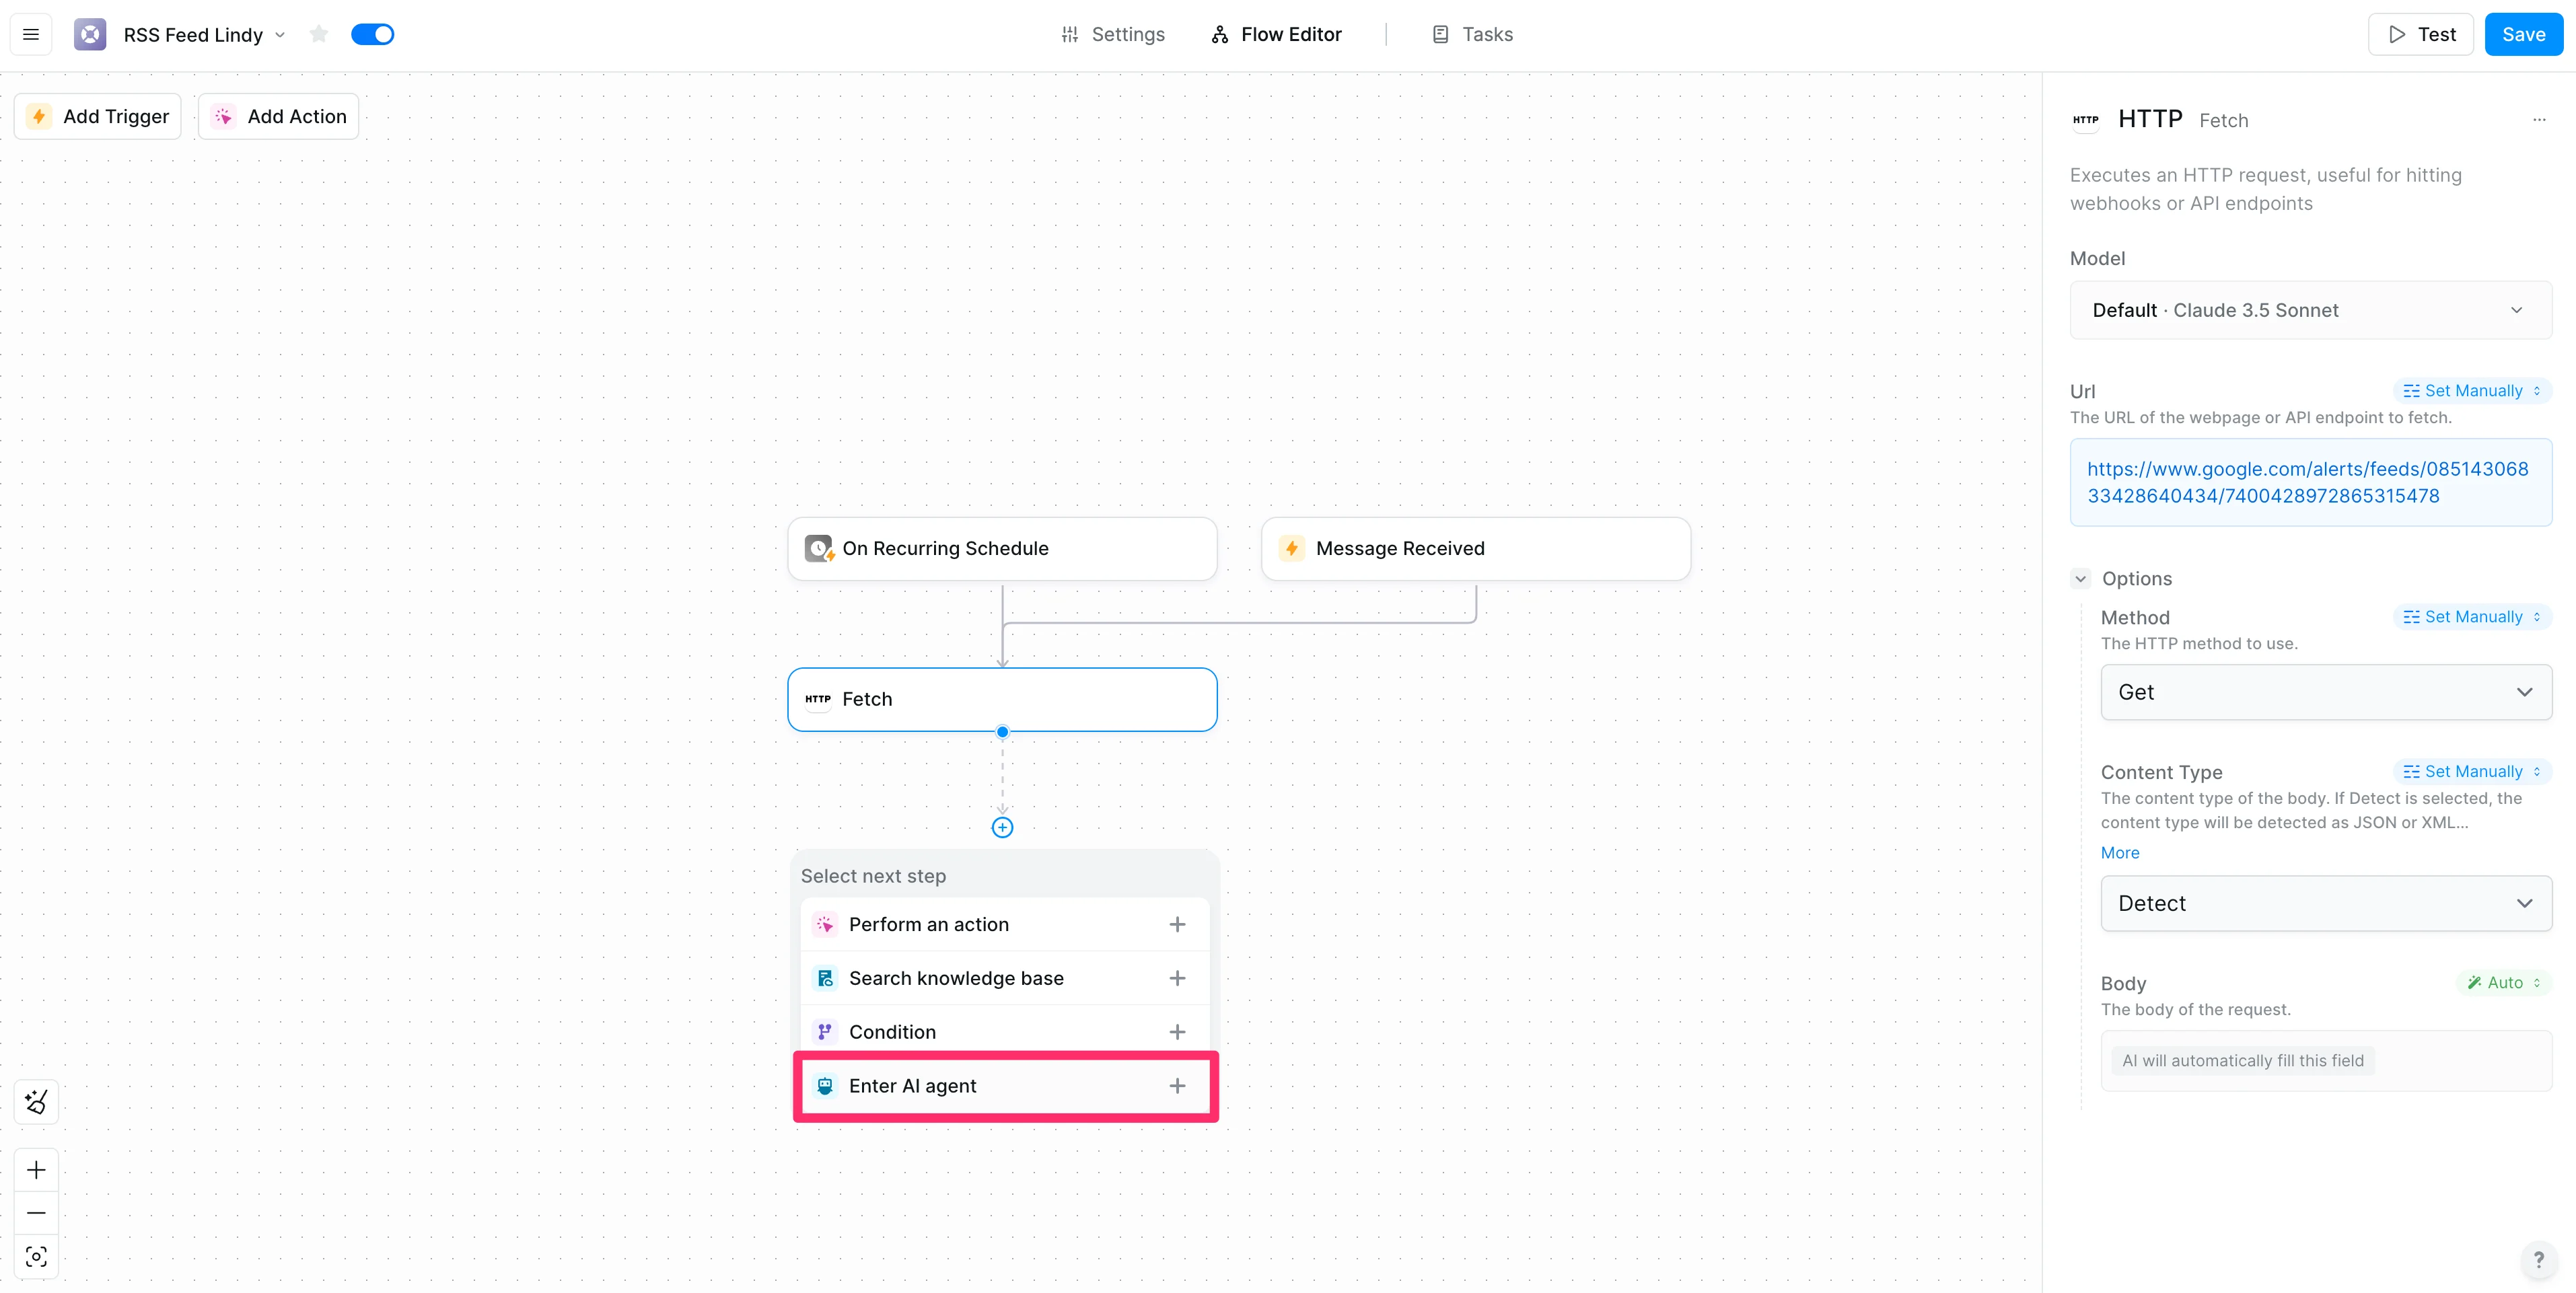Fit flow to view icon
Image resolution: width=2576 pixels, height=1293 pixels.
point(36,1257)
